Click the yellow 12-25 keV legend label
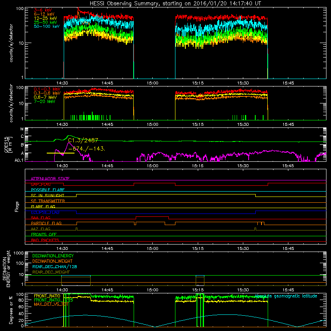Screen dimensions: 331x331 click(x=45, y=18)
